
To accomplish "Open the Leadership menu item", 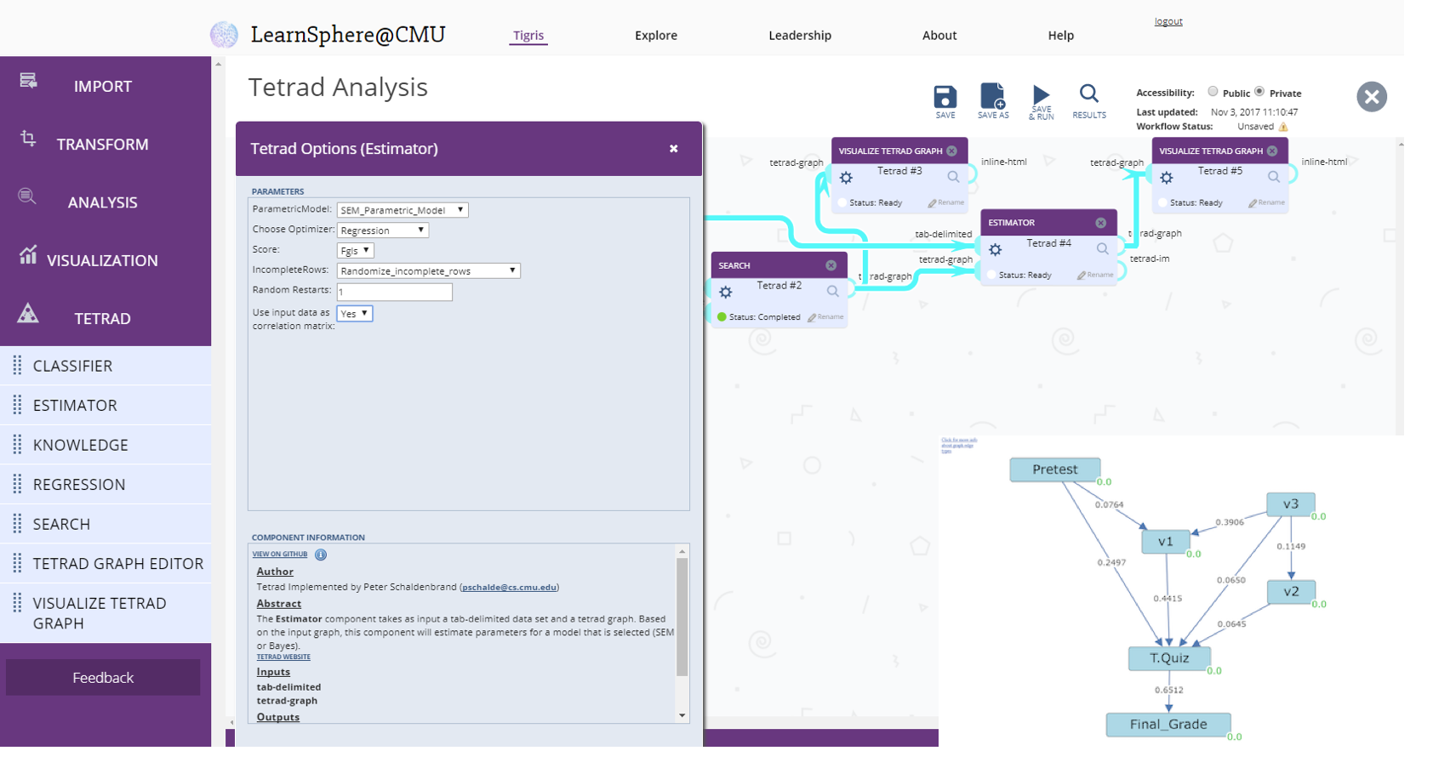I will [x=800, y=36].
